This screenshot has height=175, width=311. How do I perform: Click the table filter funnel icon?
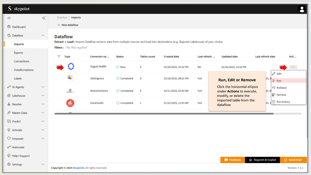[x=59, y=57]
